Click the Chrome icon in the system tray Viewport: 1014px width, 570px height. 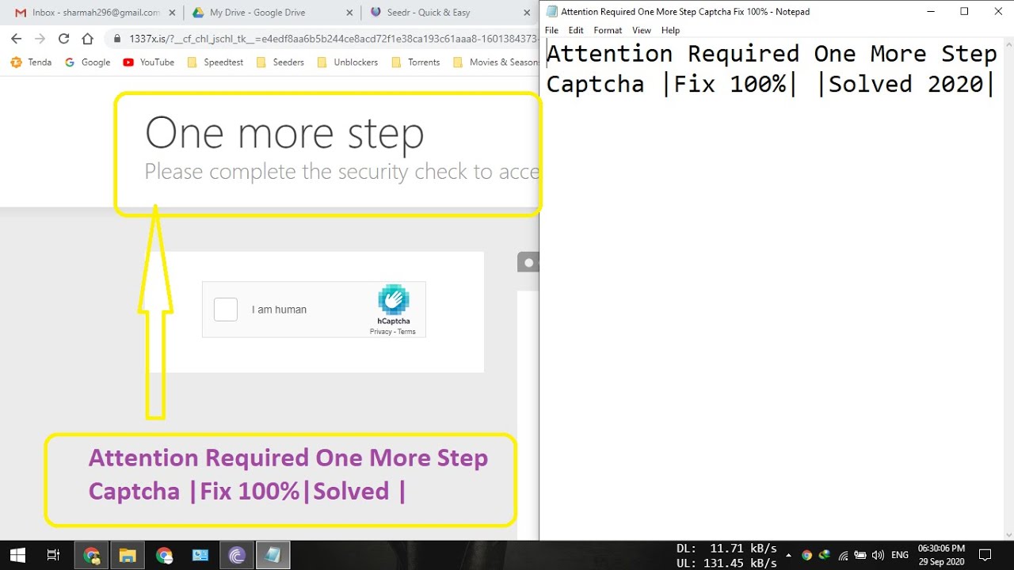point(807,555)
